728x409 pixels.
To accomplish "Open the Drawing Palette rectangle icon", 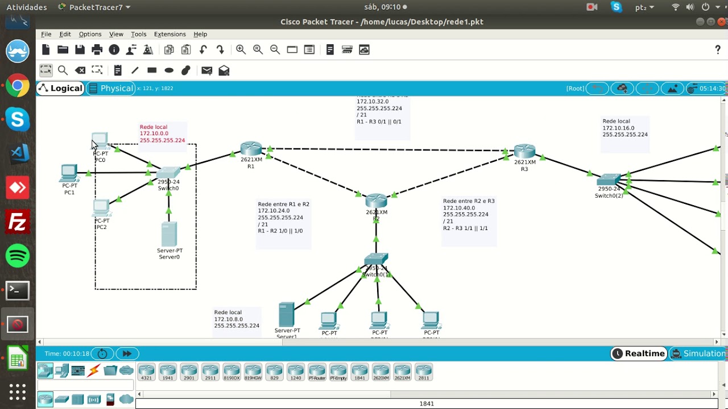I will 292,50.
